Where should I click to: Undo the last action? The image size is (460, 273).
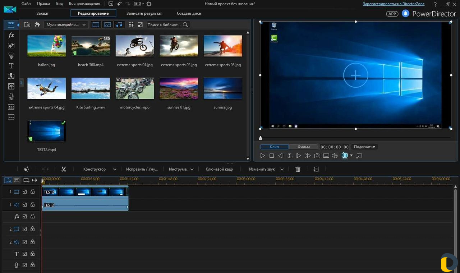pos(120,4)
